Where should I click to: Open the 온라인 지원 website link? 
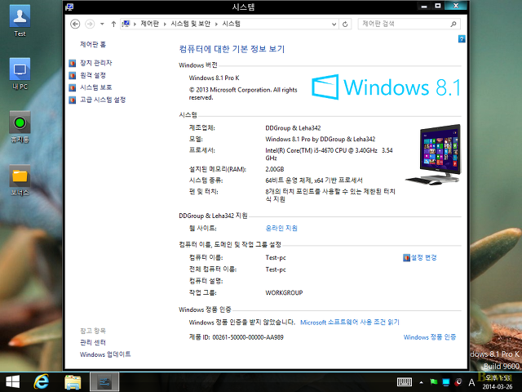click(x=281, y=228)
